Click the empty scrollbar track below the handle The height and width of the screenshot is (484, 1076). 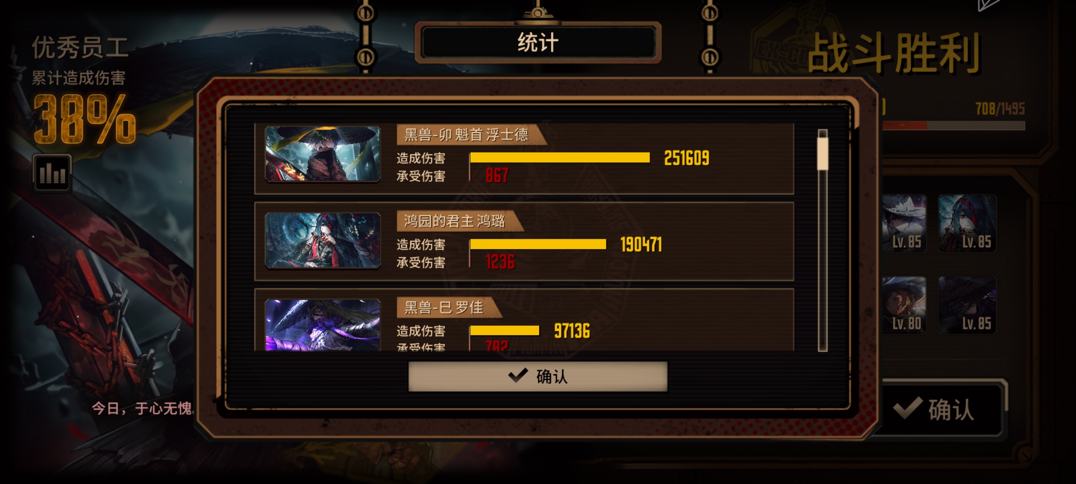pyautogui.click(x=823, y=260)
